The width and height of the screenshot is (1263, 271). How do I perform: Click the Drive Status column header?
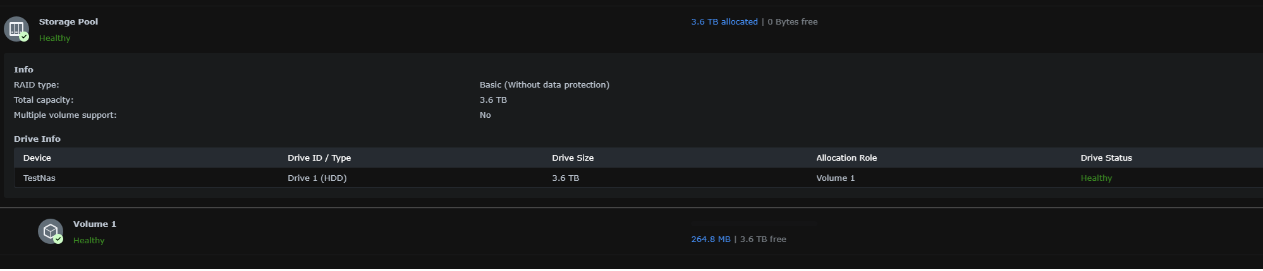pos(1106,158)
